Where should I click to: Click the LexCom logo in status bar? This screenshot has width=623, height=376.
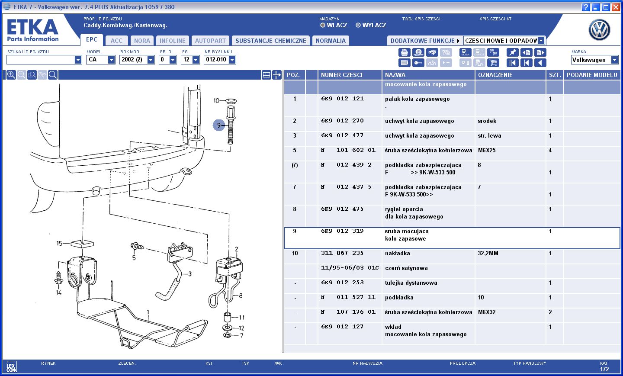tap(11, 367)
